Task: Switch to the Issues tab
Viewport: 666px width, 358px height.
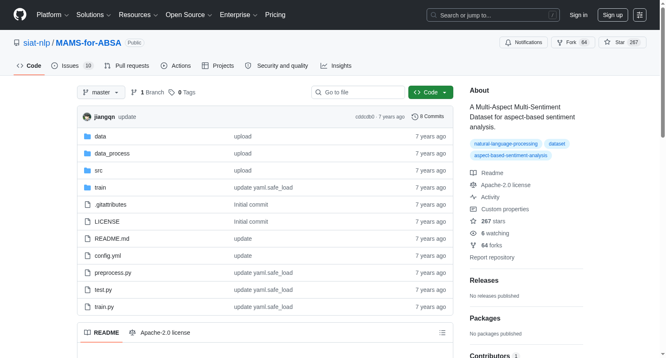Action: (72, 66)
